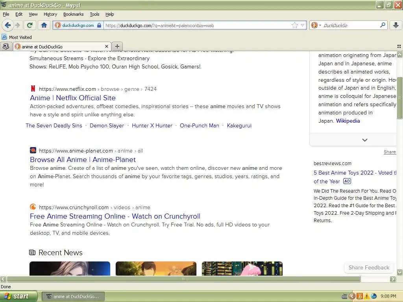Open the 'Kakegurui' sitelink
The image size is (403, 302).
(x=239, y=125)
